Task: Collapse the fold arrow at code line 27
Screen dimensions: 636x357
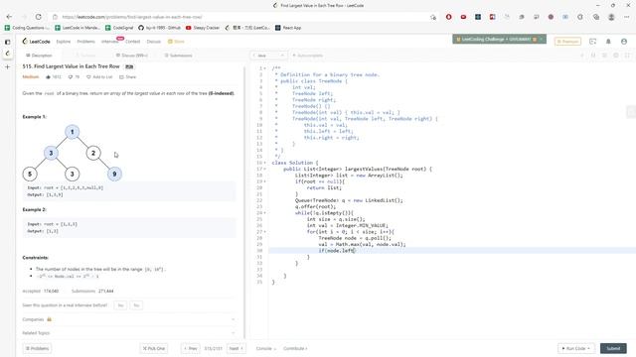Action: [x=265, y=232]
